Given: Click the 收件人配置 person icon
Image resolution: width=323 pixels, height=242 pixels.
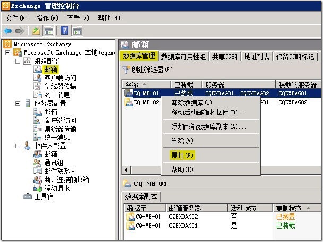Looking at the screenshot, I should click(27, 146).
